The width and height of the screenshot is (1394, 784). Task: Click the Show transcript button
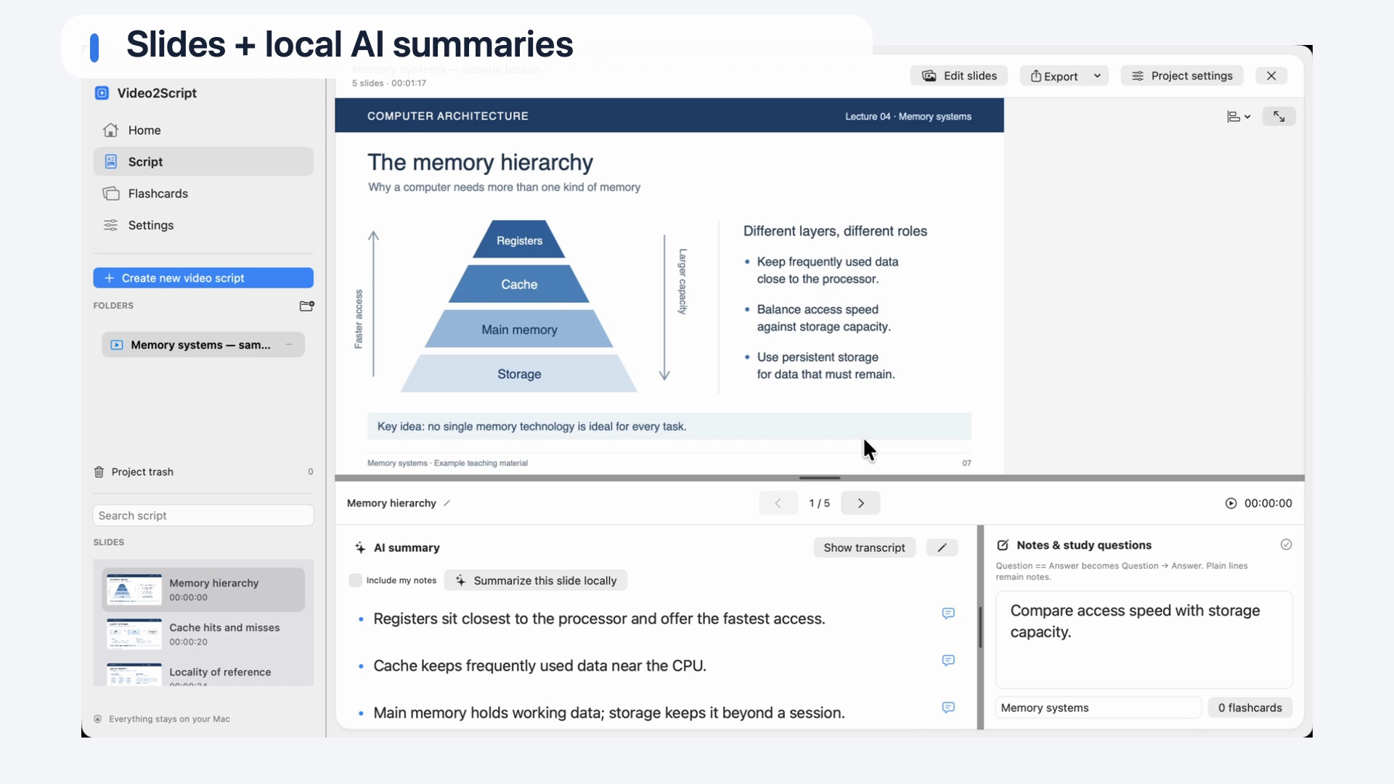click(864, 547)
